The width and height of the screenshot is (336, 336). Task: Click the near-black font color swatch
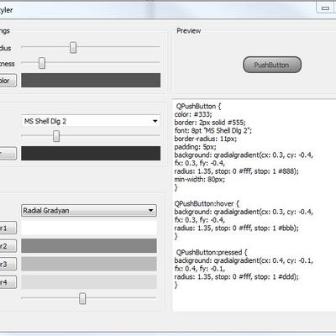[x=91, y=153]
